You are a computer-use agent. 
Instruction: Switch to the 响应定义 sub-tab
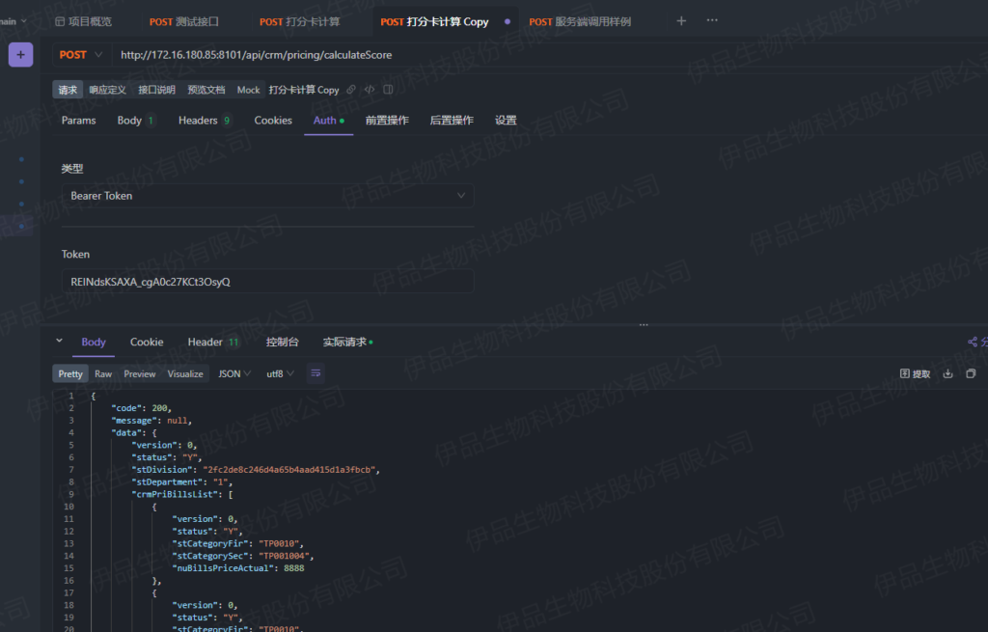coord(108,90)
